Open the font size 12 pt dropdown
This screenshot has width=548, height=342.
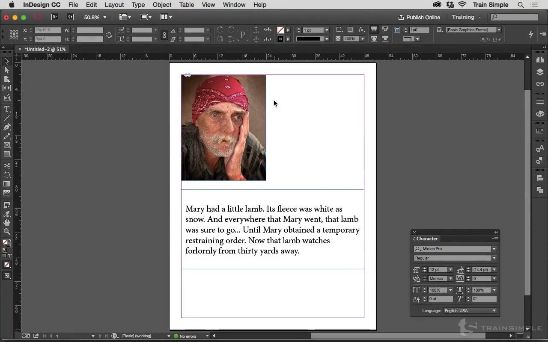450,270
